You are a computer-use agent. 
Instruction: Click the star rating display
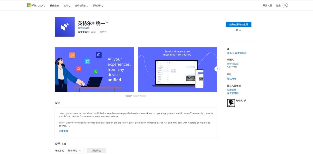coord(83,32)
